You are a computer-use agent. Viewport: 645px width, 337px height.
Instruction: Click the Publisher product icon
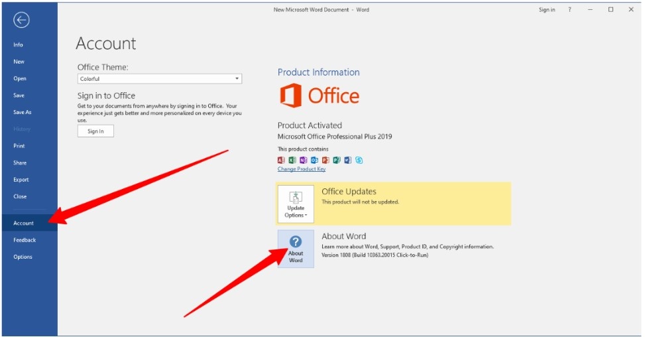[337, 160]
